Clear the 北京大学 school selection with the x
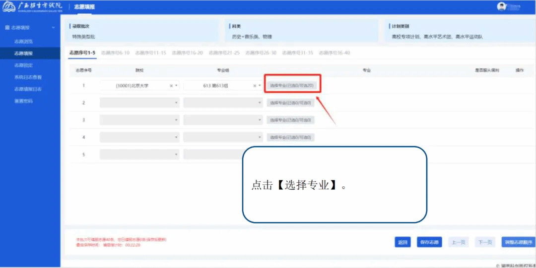Image resolution: width=536 pixels, height=268 pixels. (x=171, y=86)
